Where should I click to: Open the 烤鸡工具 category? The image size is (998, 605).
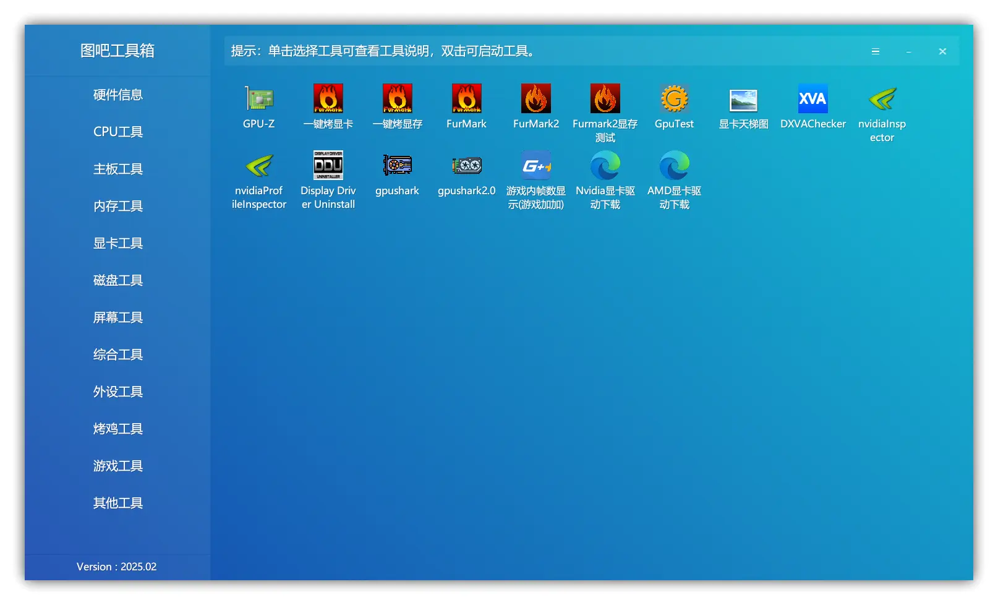click(x=117, y=429)
